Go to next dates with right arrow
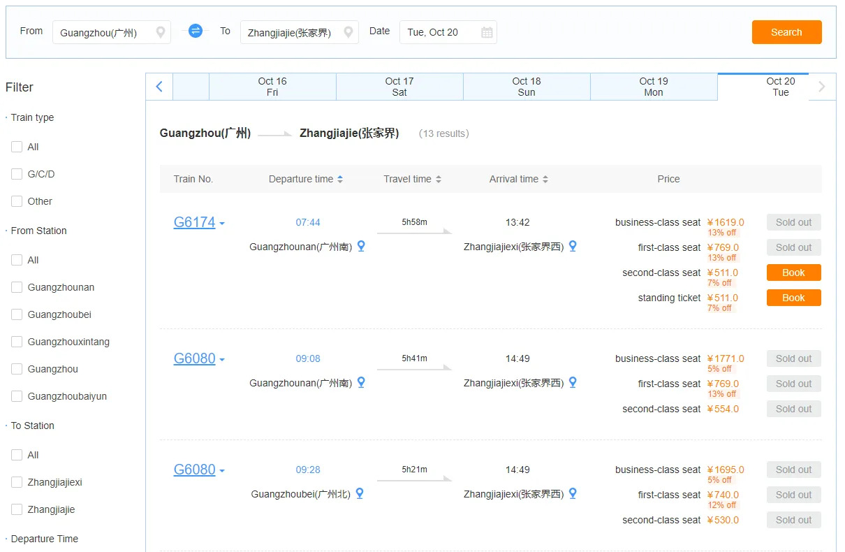This screenshot has width=845, height=552. [x=822, y=87]
